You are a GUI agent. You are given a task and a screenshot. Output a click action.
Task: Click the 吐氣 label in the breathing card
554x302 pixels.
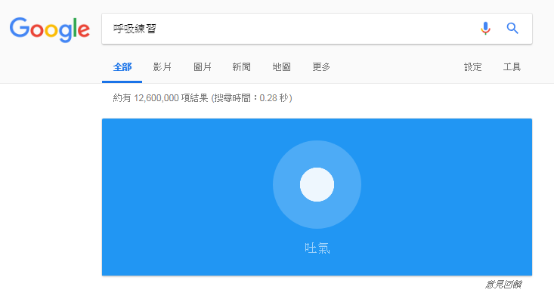point(317,248)
